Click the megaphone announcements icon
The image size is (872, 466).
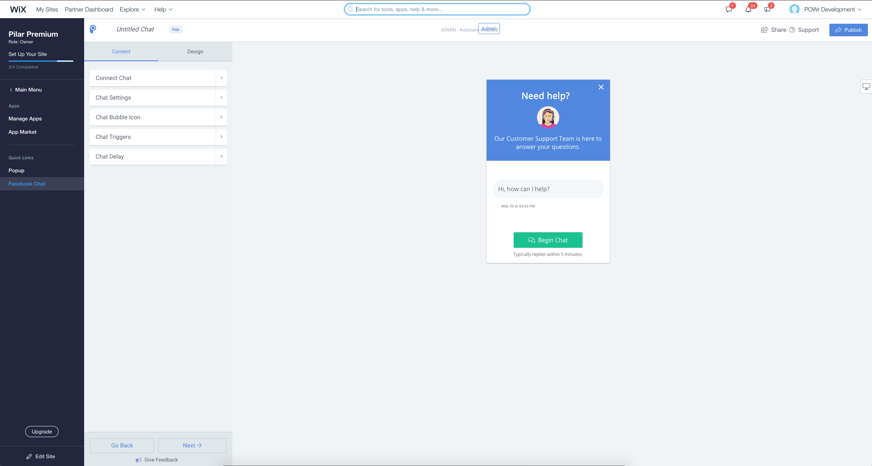pyautogui.click(x=767, y=9)
